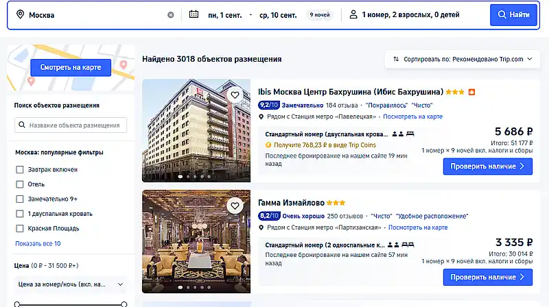
Task: Click the Ibis three-star rating
Action: (455, 92)
